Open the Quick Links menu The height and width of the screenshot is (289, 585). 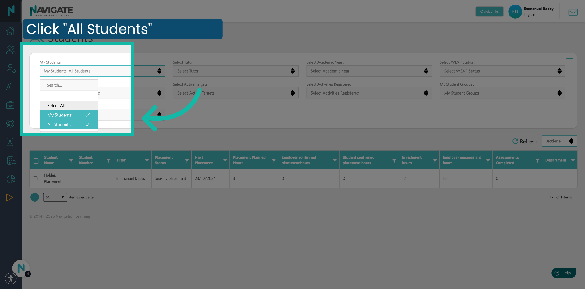tap(489, 11)
